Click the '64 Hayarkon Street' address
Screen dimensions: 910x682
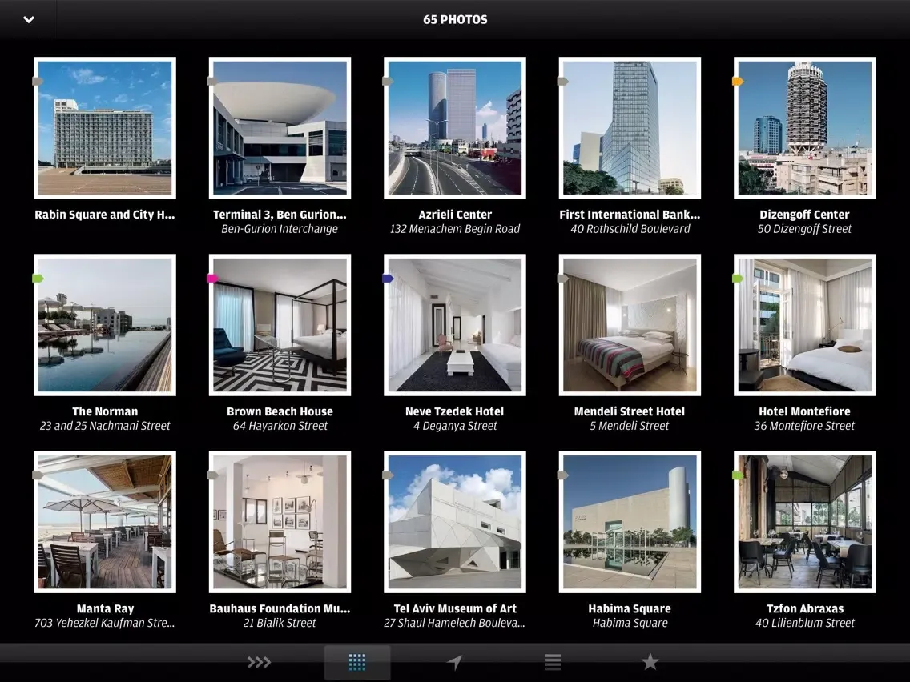click(x=280, y=426)
